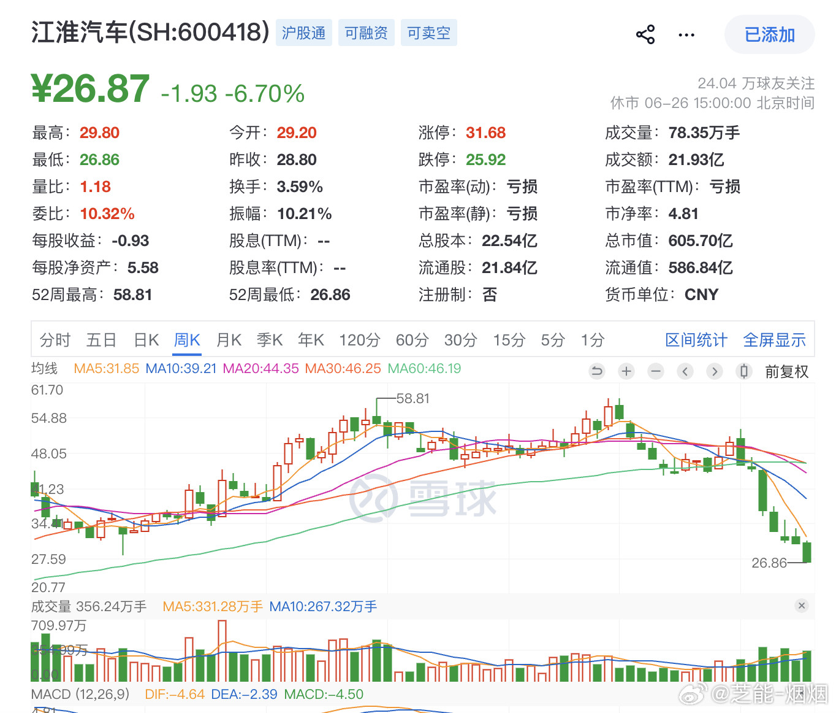
Task: Toggle the candlestick style icon
Action: 744,371
